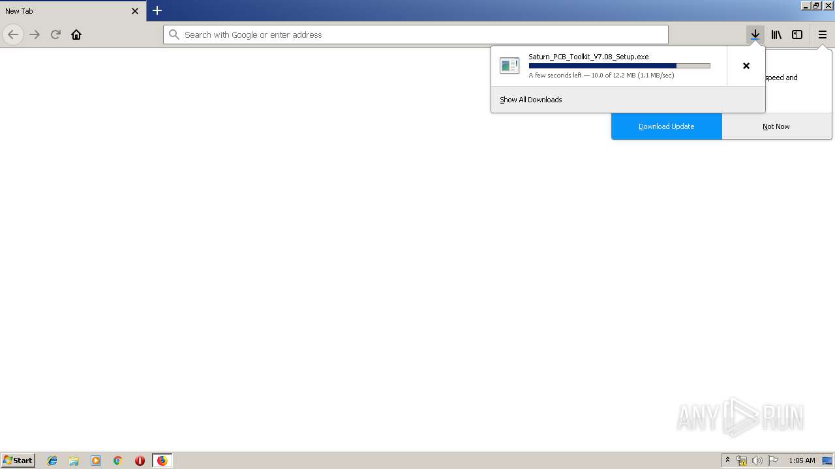Open network status tray icon
Screen dimensions: 835x469
click(742, 461)
